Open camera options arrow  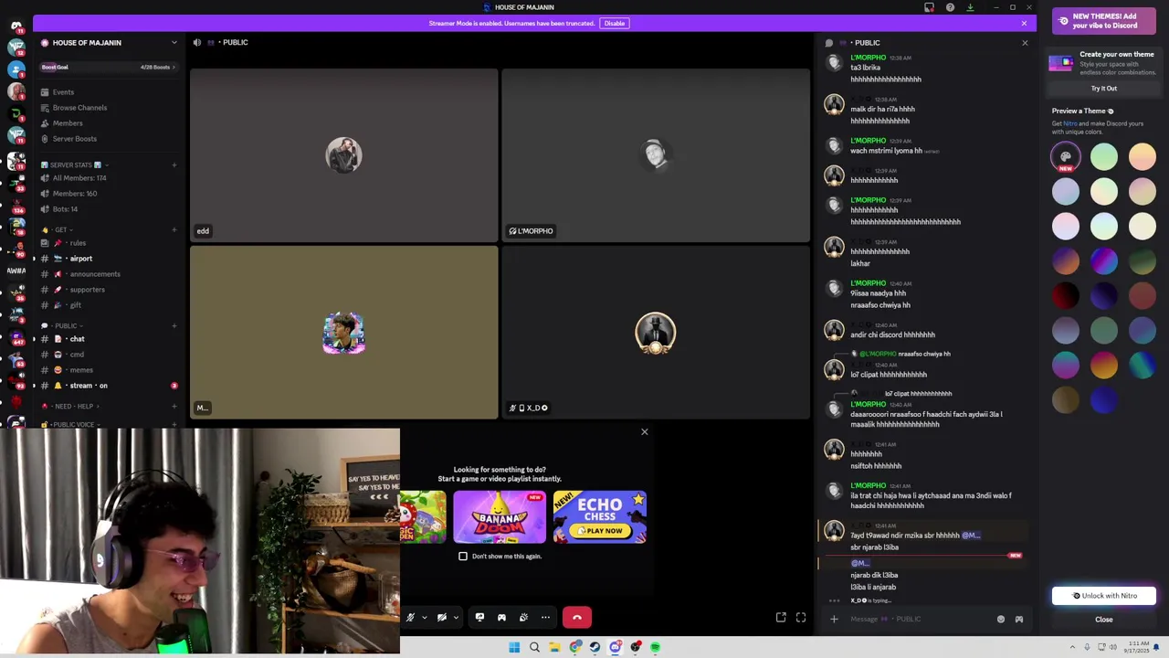pos(456,618)
